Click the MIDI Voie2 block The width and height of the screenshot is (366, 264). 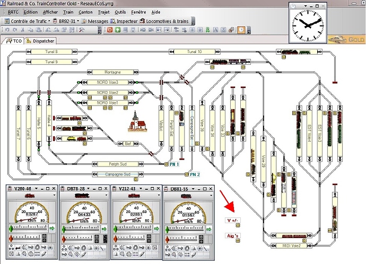point(292,245)
